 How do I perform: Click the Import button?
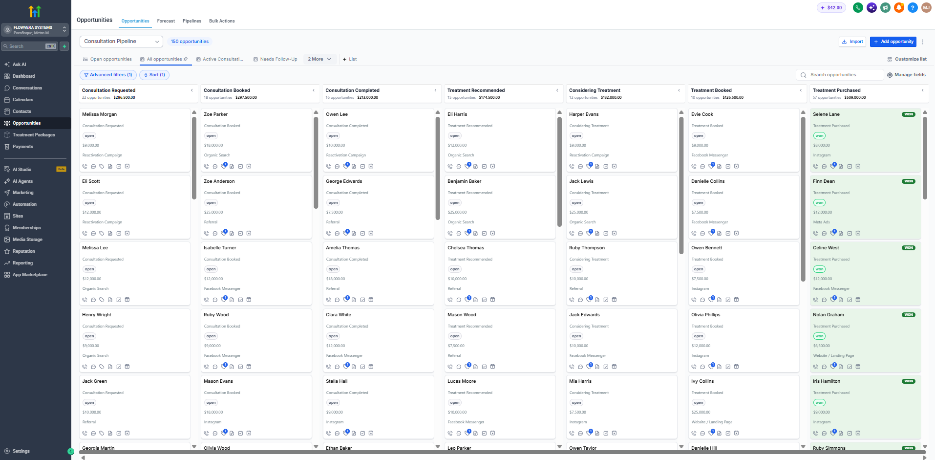852,42
